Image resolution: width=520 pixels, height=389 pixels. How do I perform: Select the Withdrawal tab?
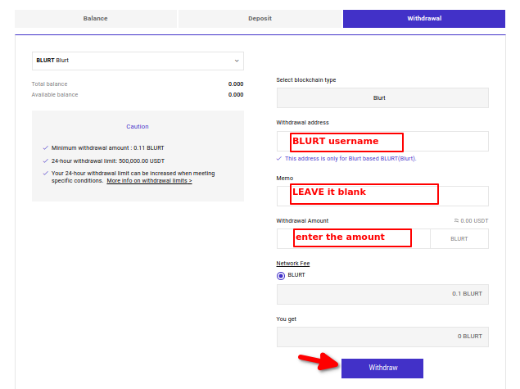(x=424, y=19)
